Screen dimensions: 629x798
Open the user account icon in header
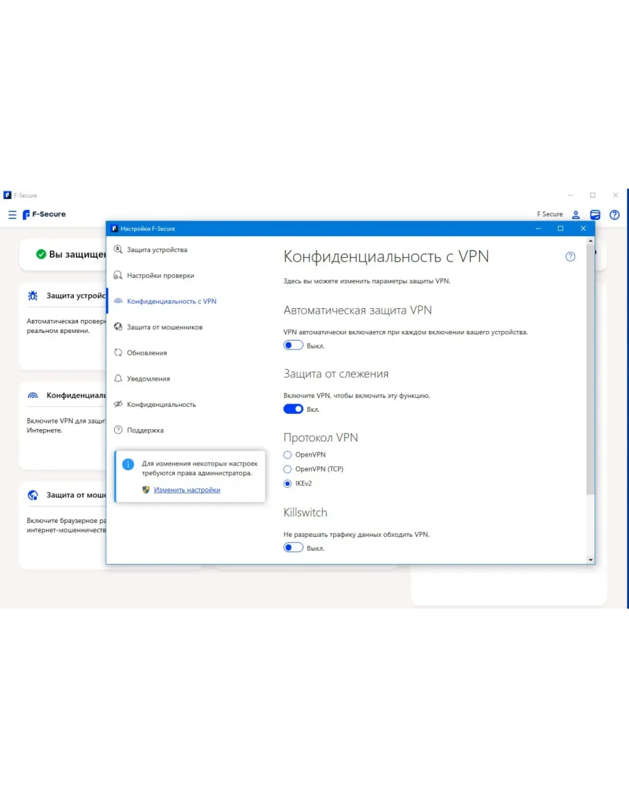[x=576, y=215]
